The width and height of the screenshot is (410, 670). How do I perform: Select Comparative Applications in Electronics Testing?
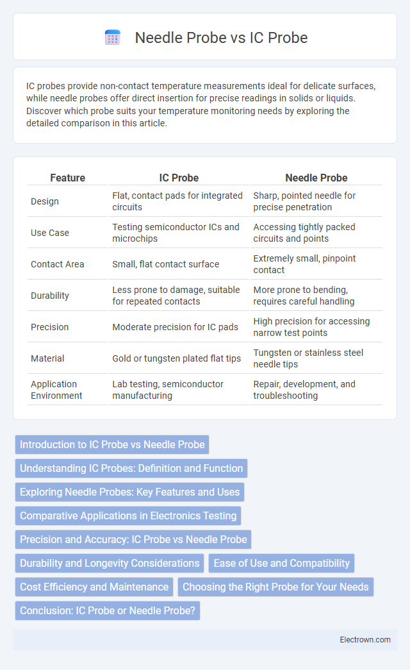pos(128,515)
